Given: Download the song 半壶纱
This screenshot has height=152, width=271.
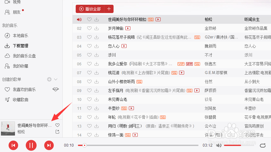Looking at the screenshot, I should (x=97, y=108).
